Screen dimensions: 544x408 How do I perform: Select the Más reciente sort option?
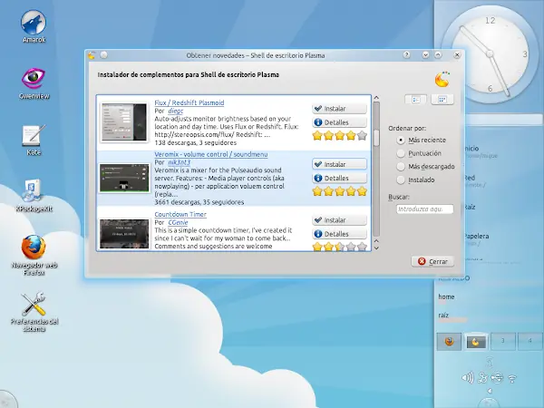point(422,141)
